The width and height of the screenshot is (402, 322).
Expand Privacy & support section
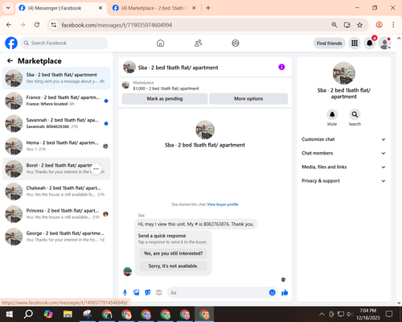(x=344, y=181)
